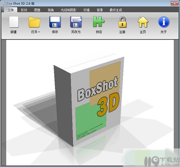Save the project with the 保存 floppy icon
The image size is (180, 167).
(x=55, y=22)
